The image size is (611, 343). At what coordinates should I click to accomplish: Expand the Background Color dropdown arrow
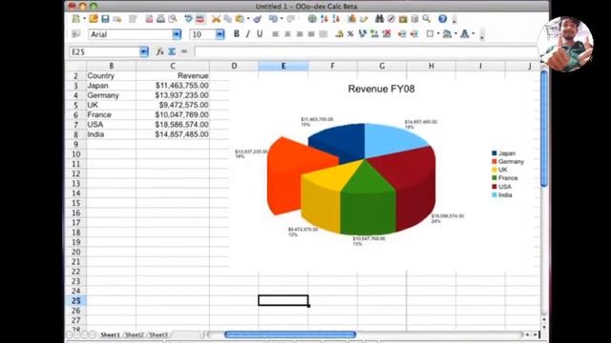coord(456,34)
